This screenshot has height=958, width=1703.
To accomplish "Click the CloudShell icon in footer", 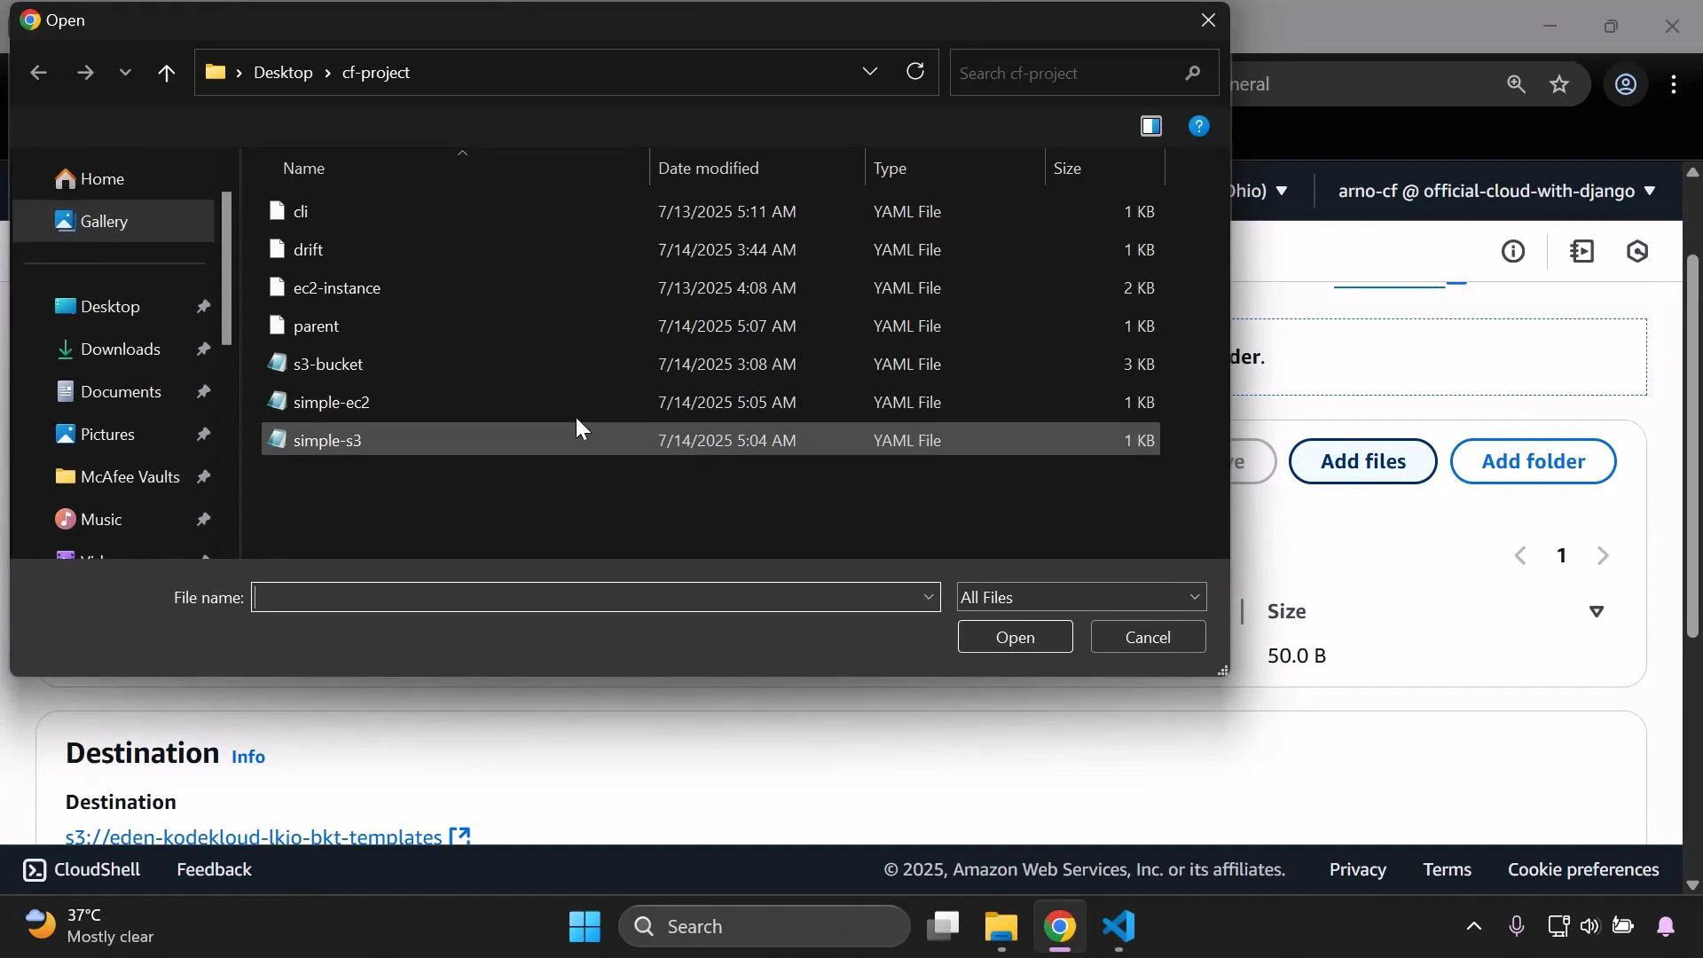I will click(35, 870).
